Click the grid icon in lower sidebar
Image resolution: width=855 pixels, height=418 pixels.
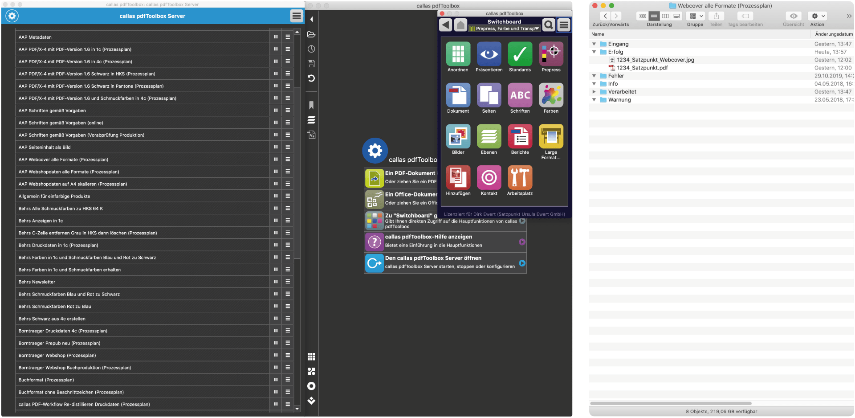311,357
